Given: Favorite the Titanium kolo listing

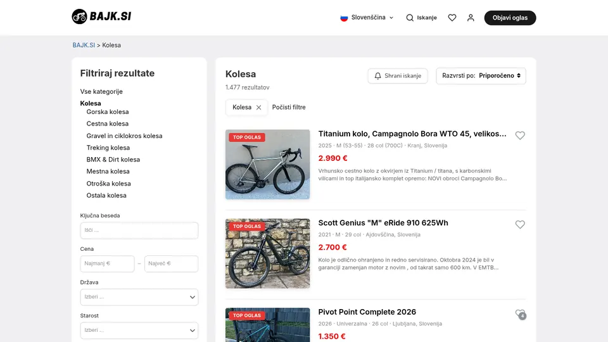Looking at the screenshot, I should click(520, 136).
